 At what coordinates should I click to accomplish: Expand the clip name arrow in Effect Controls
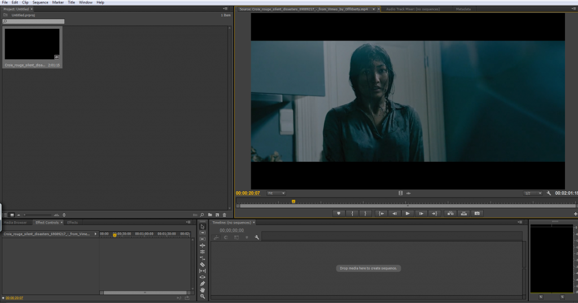[95, 234]
